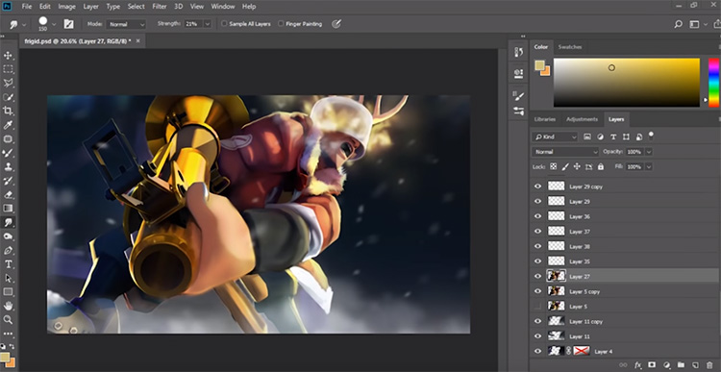The image size is (721, 372).
Task: Add layer style fx button
Action: (x=637, y=365)
